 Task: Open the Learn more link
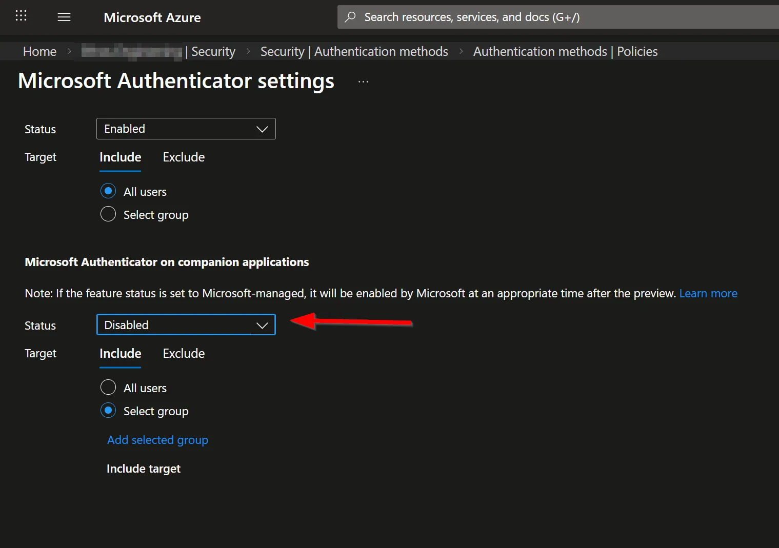(708, 294)
